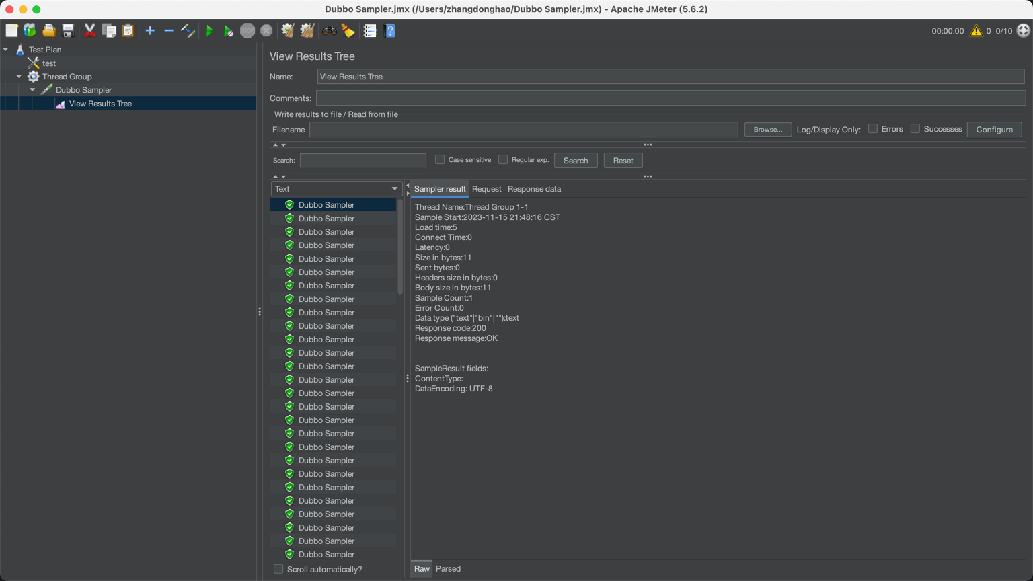Click into the Search text field

point(363,160)
